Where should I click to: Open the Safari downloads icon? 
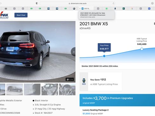click(x=152, y=3)
